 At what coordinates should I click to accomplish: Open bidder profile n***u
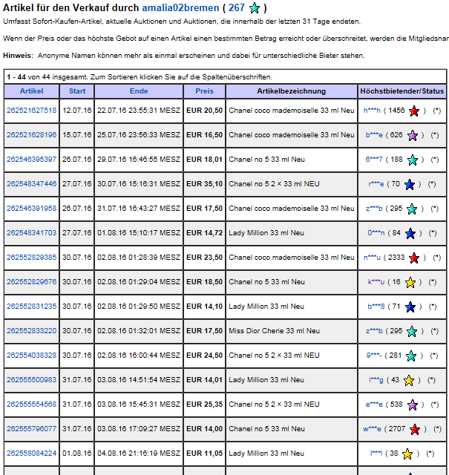click(372, 258)
